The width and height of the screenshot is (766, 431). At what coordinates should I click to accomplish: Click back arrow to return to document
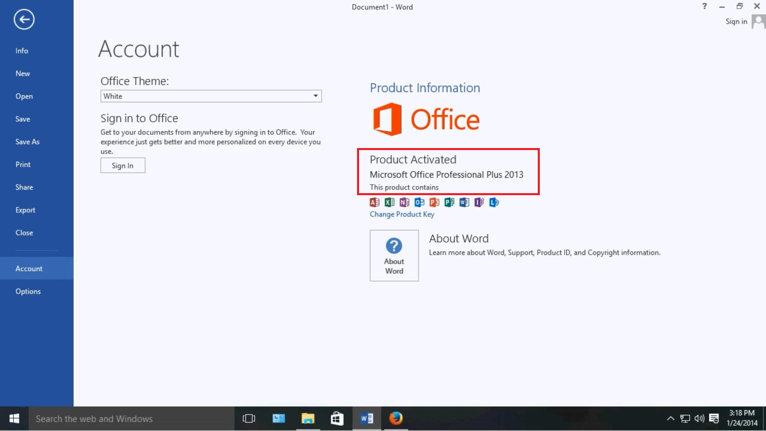click(24, 19)
